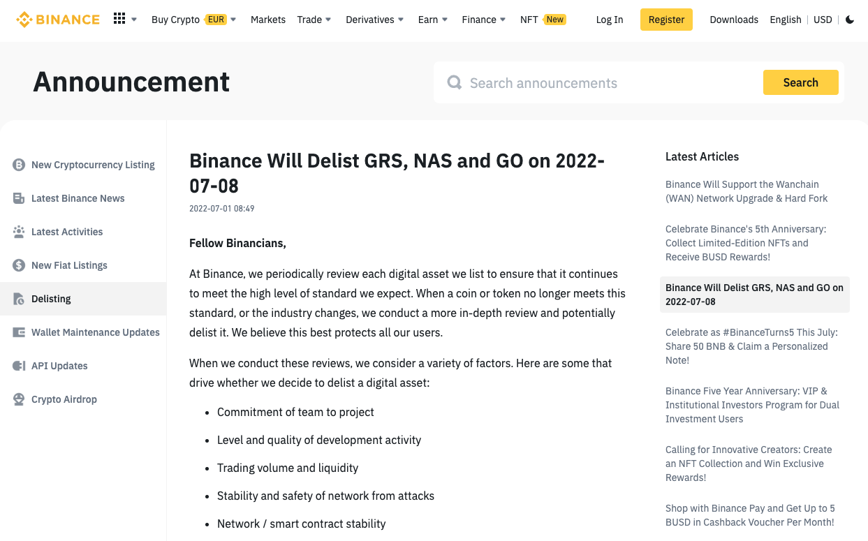Change the USD currency setting

(x=823, y=20)
